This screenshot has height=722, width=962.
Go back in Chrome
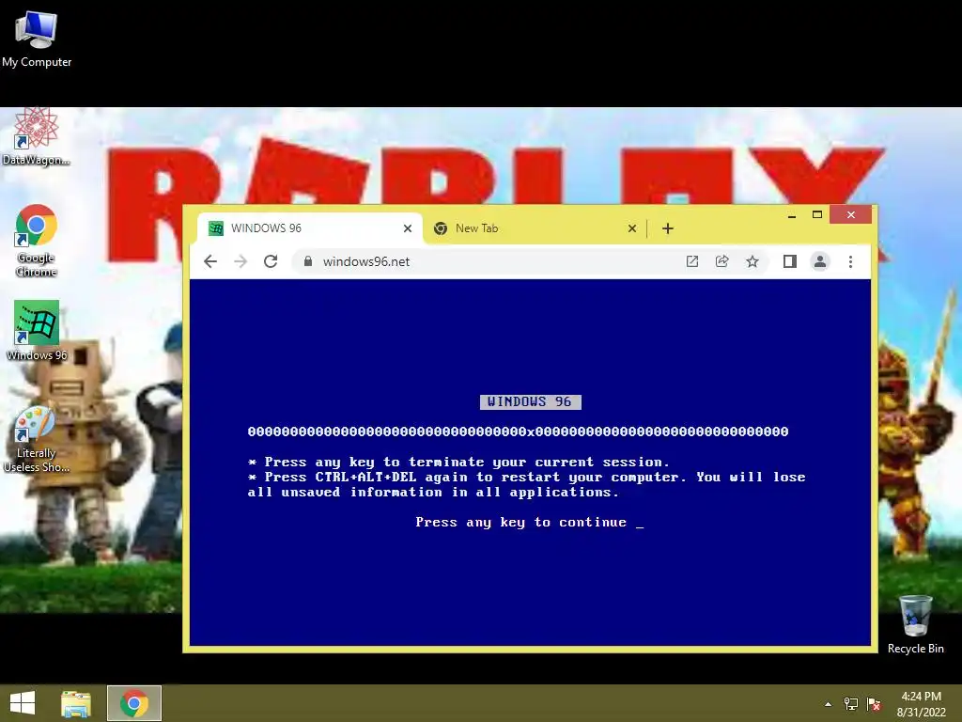(x=210, y=261)
